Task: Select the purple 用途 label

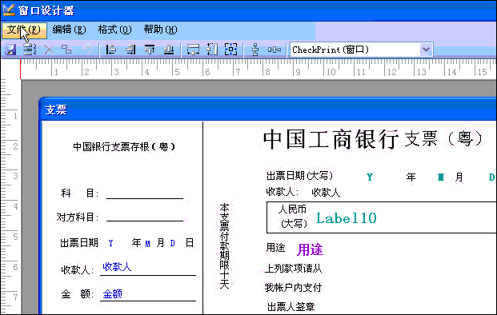Action: point(310,249)
